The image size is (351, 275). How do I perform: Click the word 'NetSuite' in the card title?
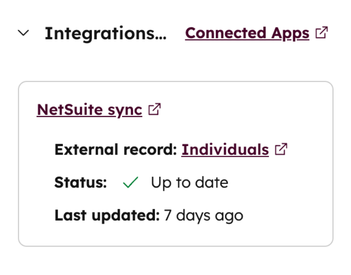[64, 109]
